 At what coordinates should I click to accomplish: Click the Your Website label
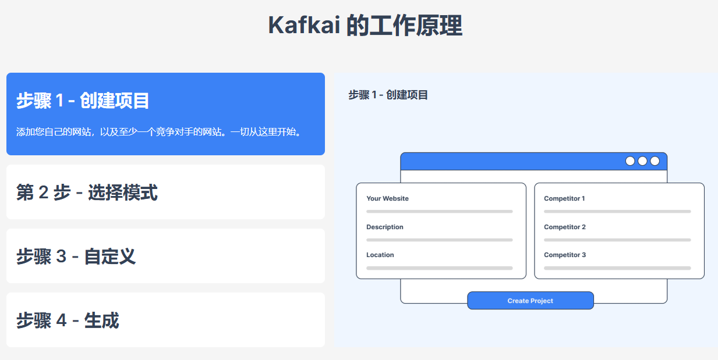click(387, 199)
